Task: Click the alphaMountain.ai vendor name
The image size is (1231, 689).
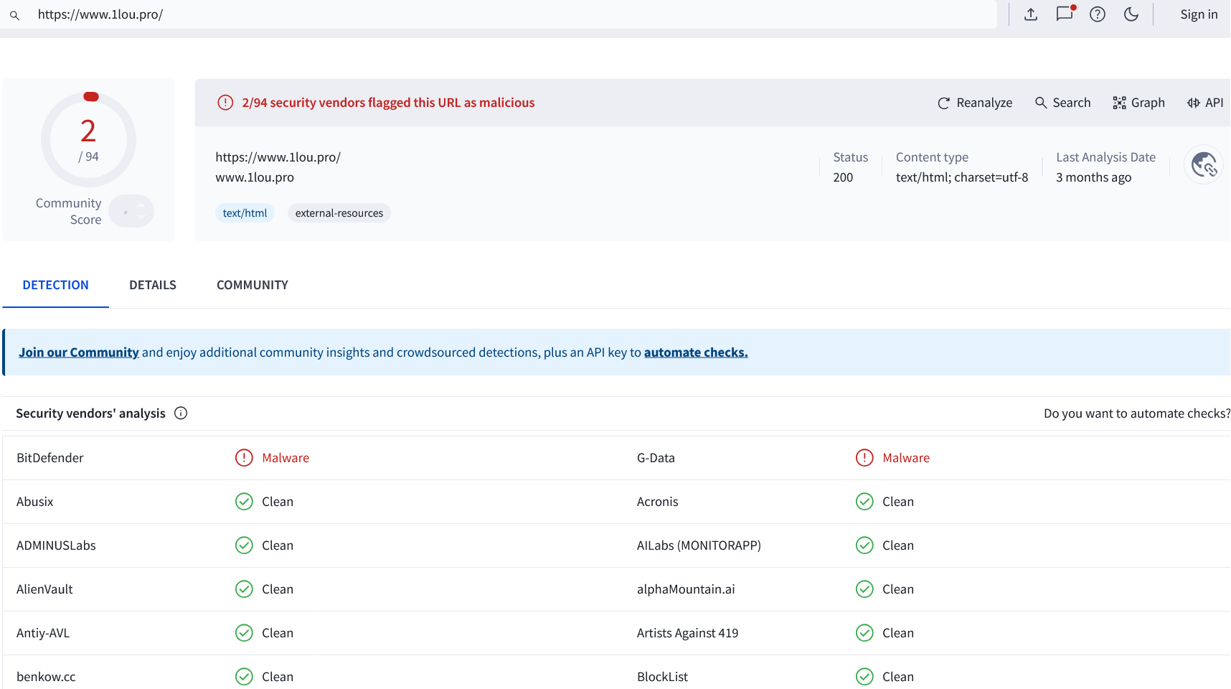Action: (686, 589)
